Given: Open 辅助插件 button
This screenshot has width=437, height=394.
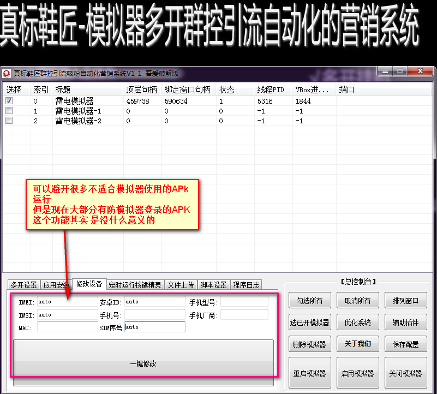Looking at the screenshot, I should point(405,322).
